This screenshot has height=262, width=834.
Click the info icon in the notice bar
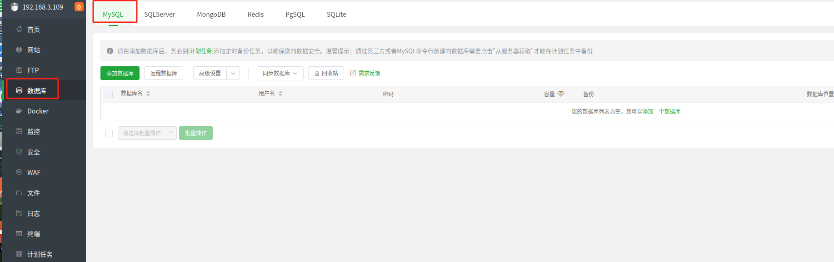coord(110,51)
